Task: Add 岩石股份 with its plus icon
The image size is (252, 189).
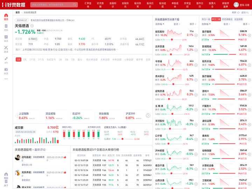Action: point(196,35)
